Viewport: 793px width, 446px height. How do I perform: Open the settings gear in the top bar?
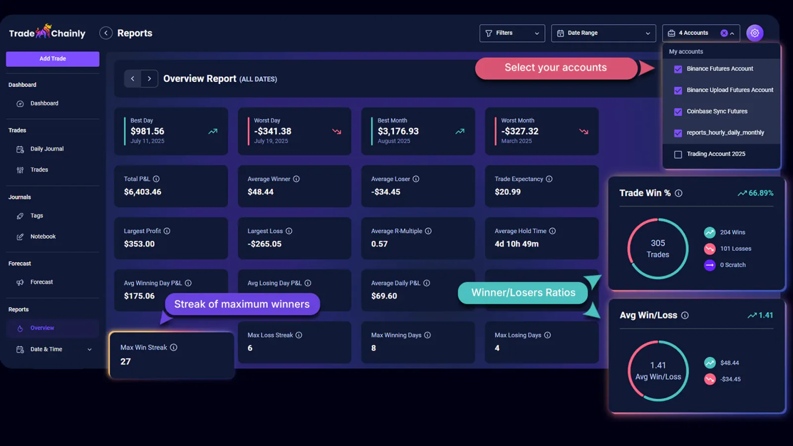[x=755, y=33]
